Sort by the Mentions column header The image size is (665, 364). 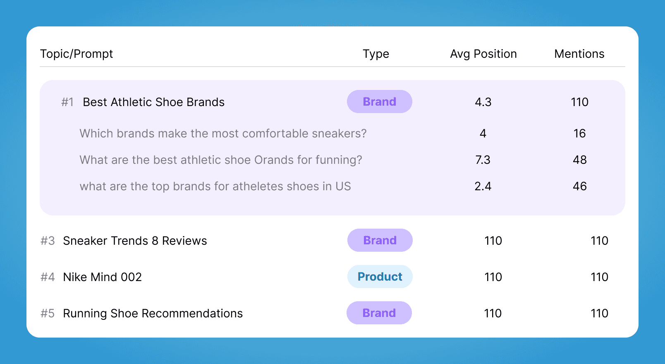tap(579, 54)
